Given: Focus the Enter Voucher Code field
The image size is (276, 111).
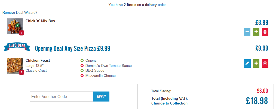Looking at the screenshot, I should [62, 96].
